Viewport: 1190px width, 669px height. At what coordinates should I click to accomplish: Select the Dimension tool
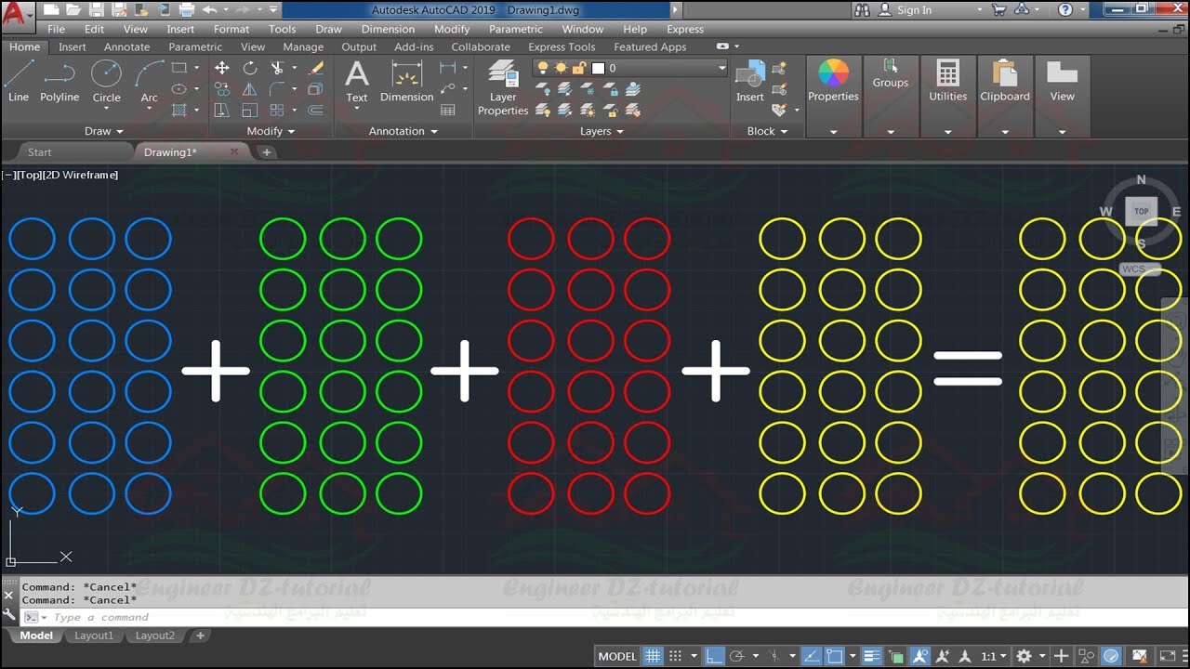coord(407,80)
